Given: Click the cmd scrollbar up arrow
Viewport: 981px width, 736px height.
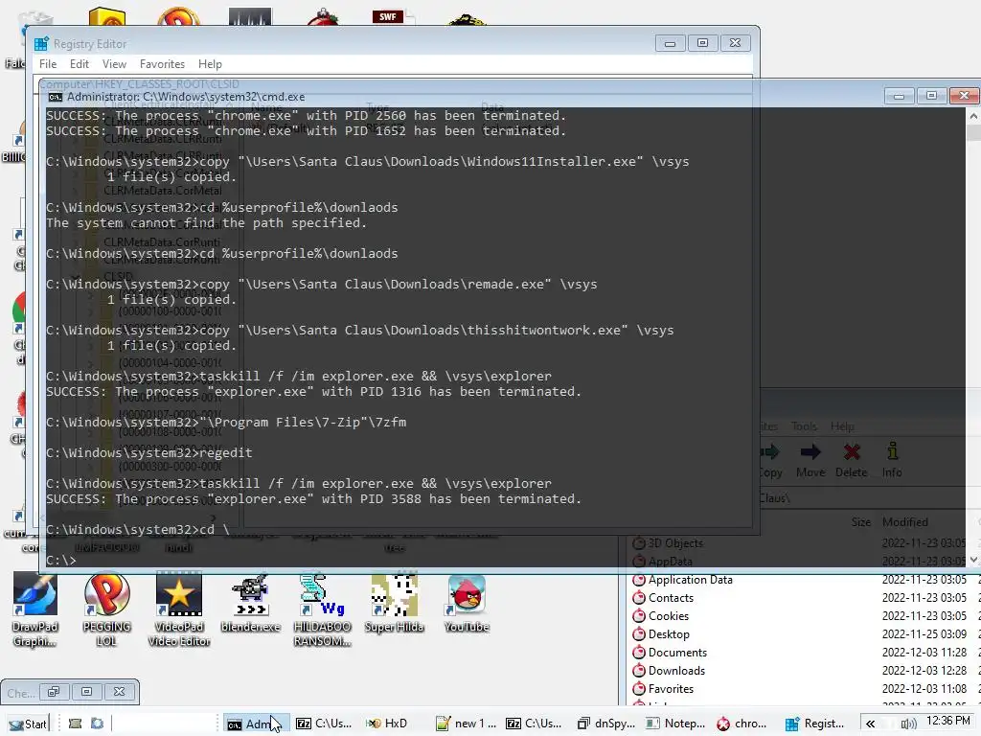Looking at the screenshot, I should point(973,116).
